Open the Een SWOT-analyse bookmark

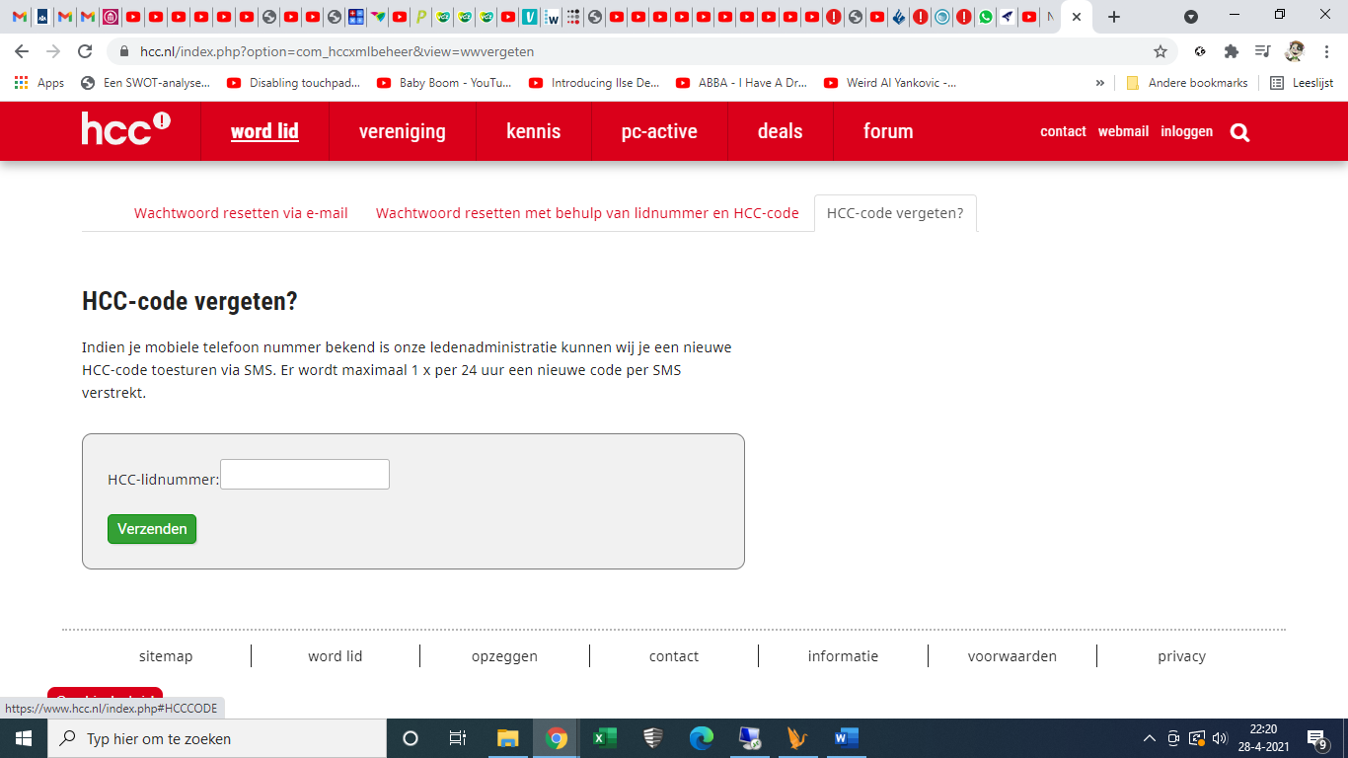tap(146, 83)
